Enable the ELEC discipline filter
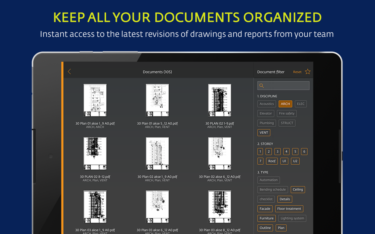 (x=301, y=104)
